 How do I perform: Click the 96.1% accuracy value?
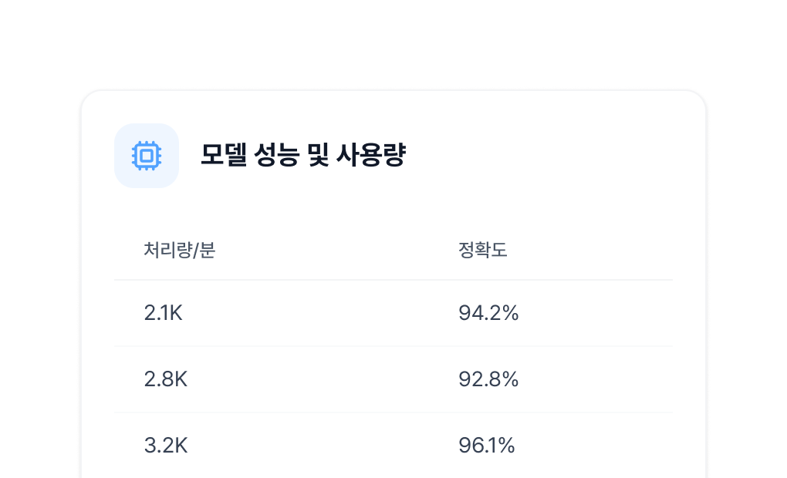[x=486, y=446]
